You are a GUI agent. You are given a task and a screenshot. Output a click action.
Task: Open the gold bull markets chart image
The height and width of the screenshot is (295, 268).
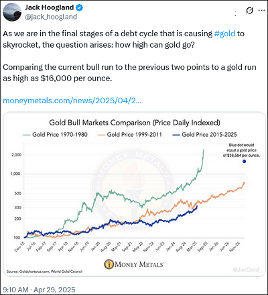pyautogui.click(x=134, y=194)
